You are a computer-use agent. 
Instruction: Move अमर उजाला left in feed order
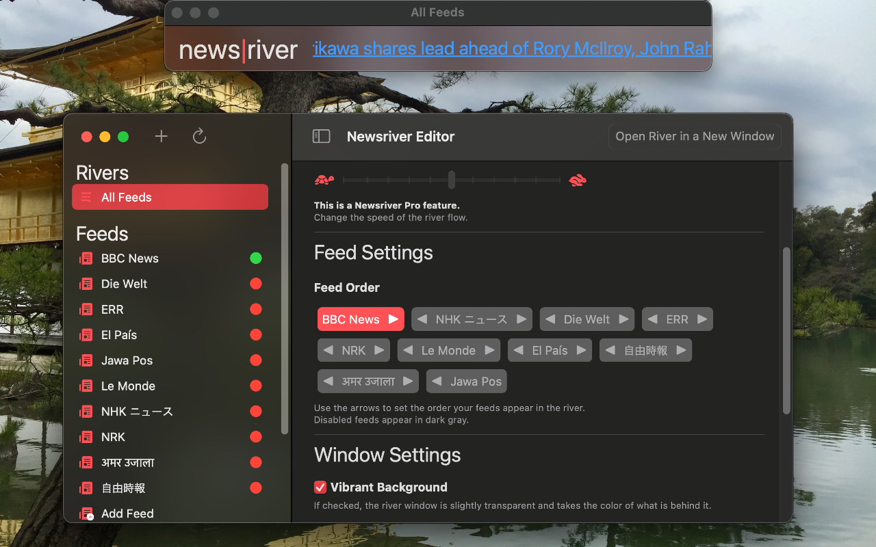click(328, 382)
